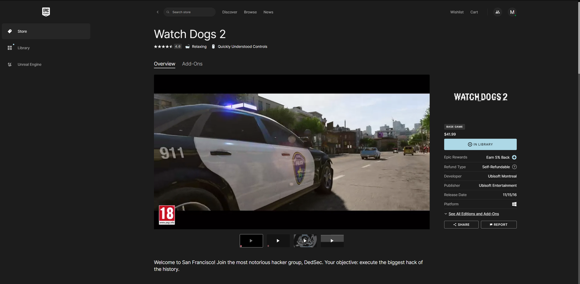This screenshot has width=580, height=284.
Task: Open the Ubisoft Montreal developer link
Action: click(502, 176)
